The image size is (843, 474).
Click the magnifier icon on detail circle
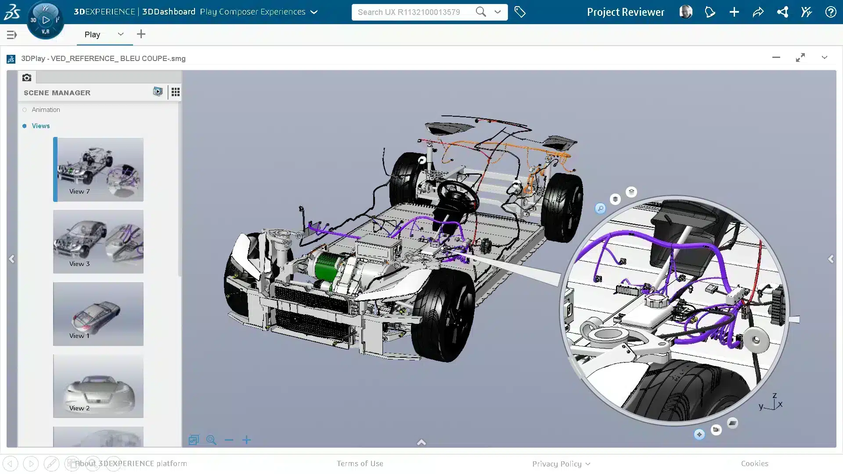coord(600,208)
